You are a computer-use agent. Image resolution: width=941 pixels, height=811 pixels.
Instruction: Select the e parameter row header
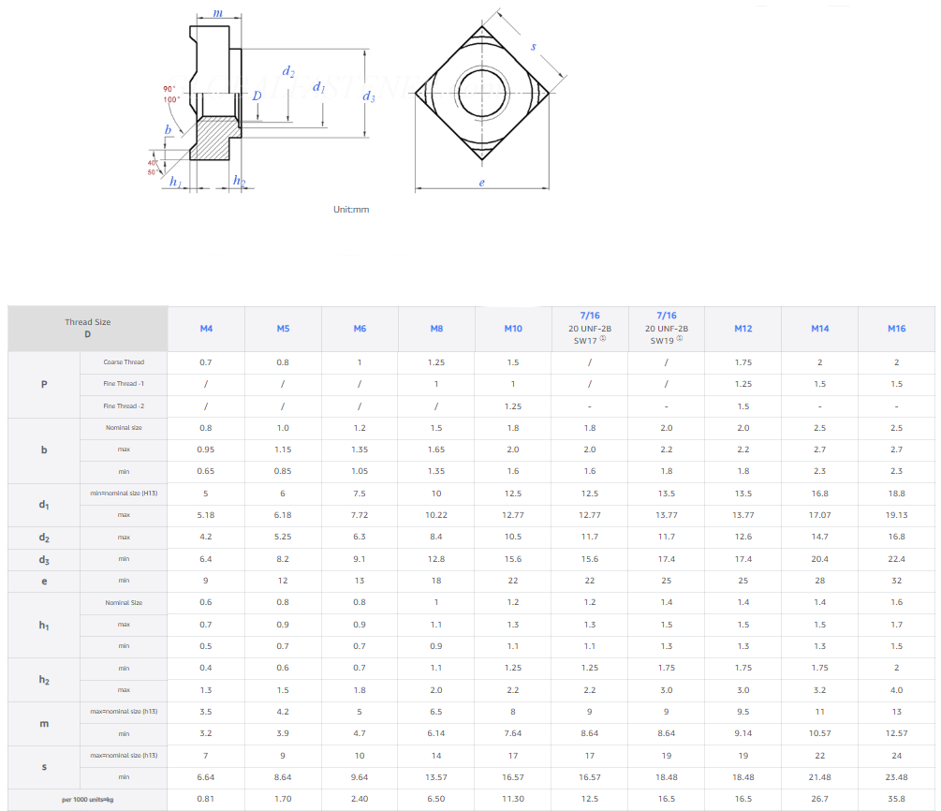pos(44,581)
